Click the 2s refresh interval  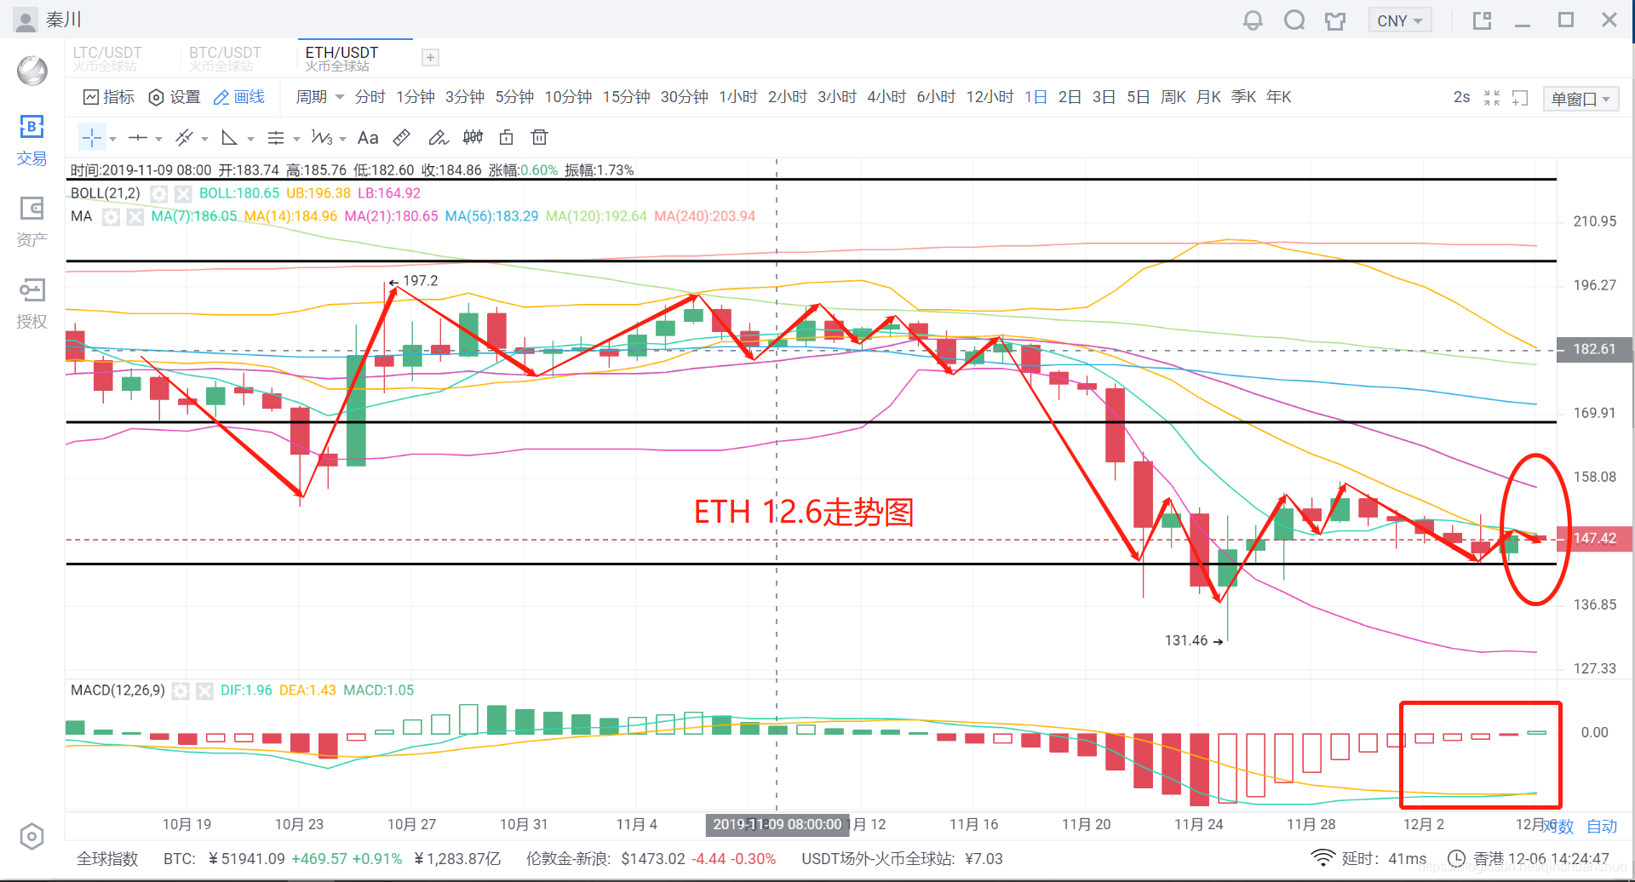[x=1461, y=97]
